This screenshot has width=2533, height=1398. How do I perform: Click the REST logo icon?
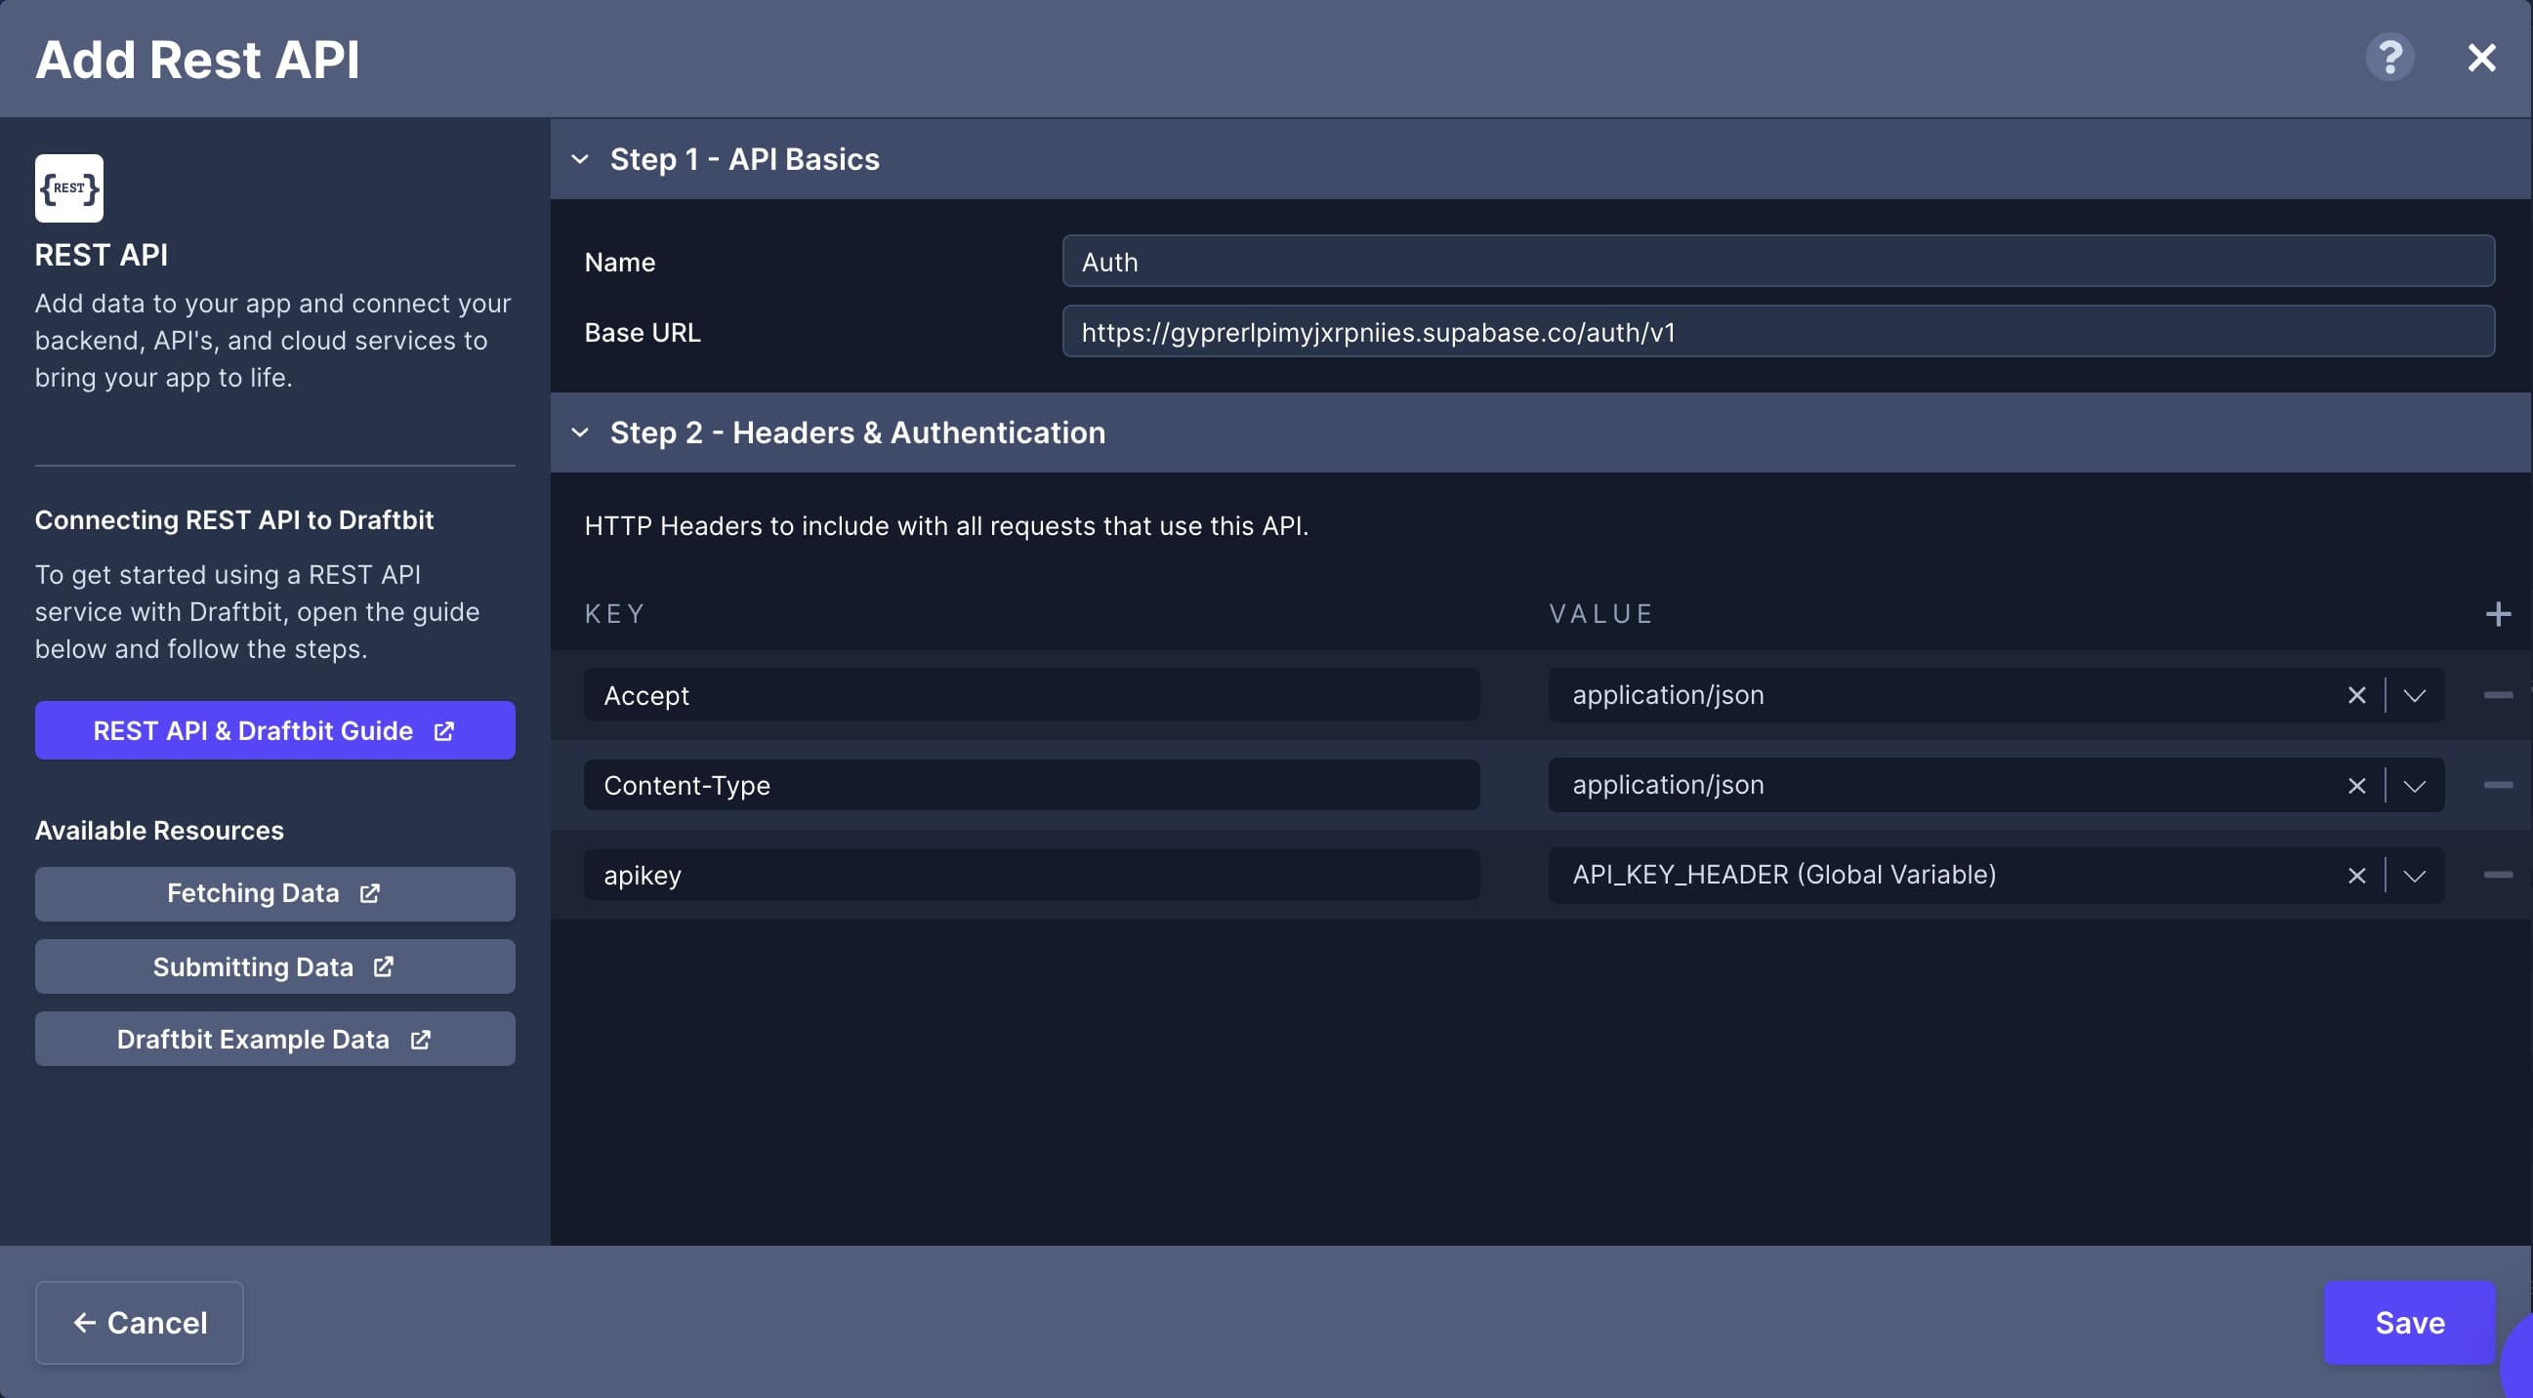68,187
